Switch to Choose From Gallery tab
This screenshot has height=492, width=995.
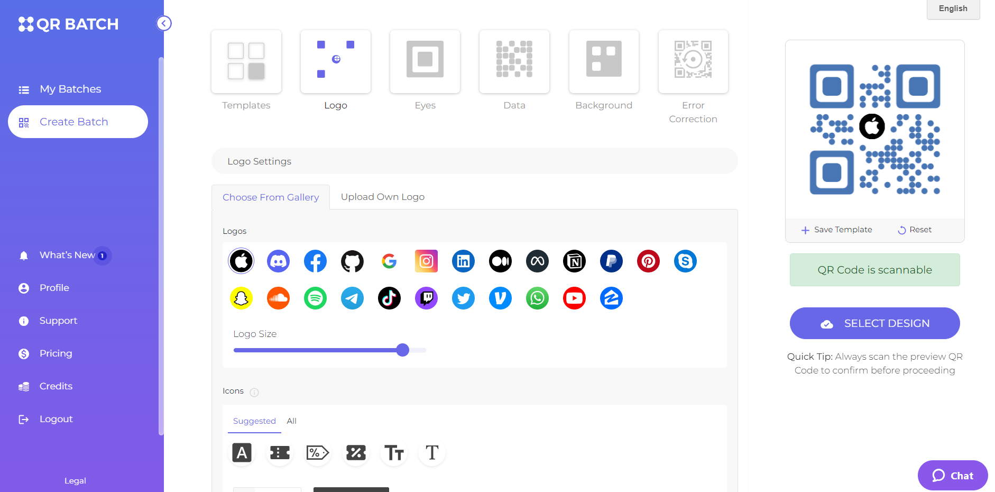(x=271, y=197)
